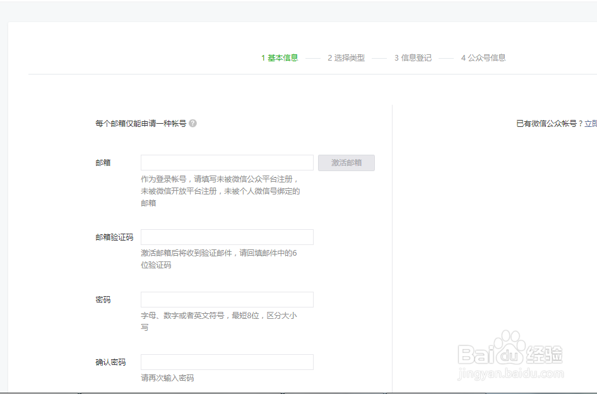The image size is (597, 394).
Task: Select step 1 基本信息
Action: (x=280, y=58)
